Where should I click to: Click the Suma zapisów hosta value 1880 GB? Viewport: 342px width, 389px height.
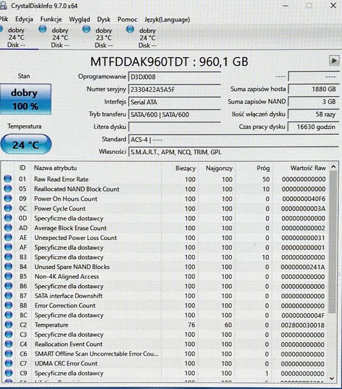coord(314,89)
